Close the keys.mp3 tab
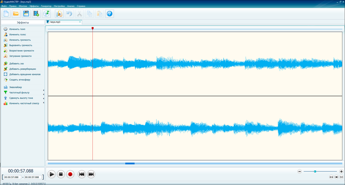This screenshot has width=345, height=185. [x=80, y=22]
